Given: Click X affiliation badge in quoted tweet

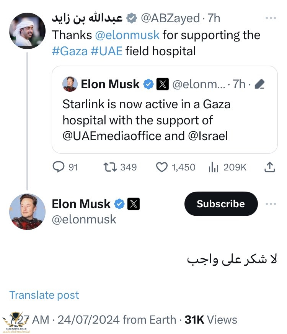Looking at the screenshot, I should pyautogui.click(x=162, y=84).
